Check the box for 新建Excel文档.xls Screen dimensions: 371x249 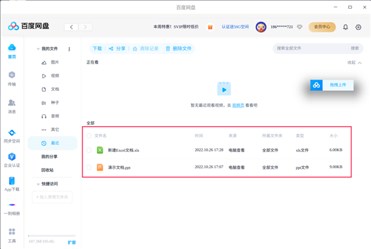point(89,150)
